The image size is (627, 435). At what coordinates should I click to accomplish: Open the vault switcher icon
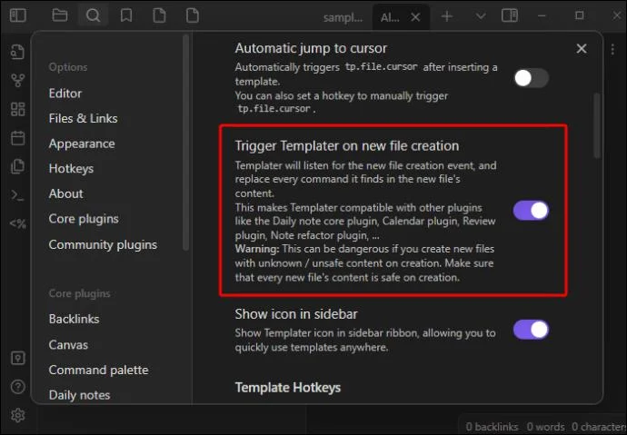point(17,359)
